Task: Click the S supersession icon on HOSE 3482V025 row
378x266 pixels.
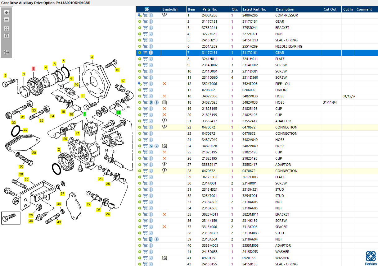Action: pyautogui.click(x=151, y=102)
